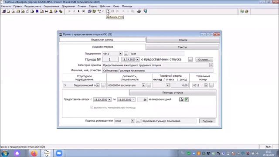Open the vacation start date dropdown
Image resolution: width=279 pixels, height=157 pixels.
(x=109, y=99)
